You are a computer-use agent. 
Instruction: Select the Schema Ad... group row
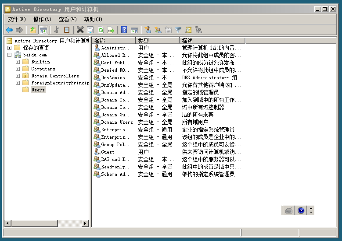coord(168,174)
